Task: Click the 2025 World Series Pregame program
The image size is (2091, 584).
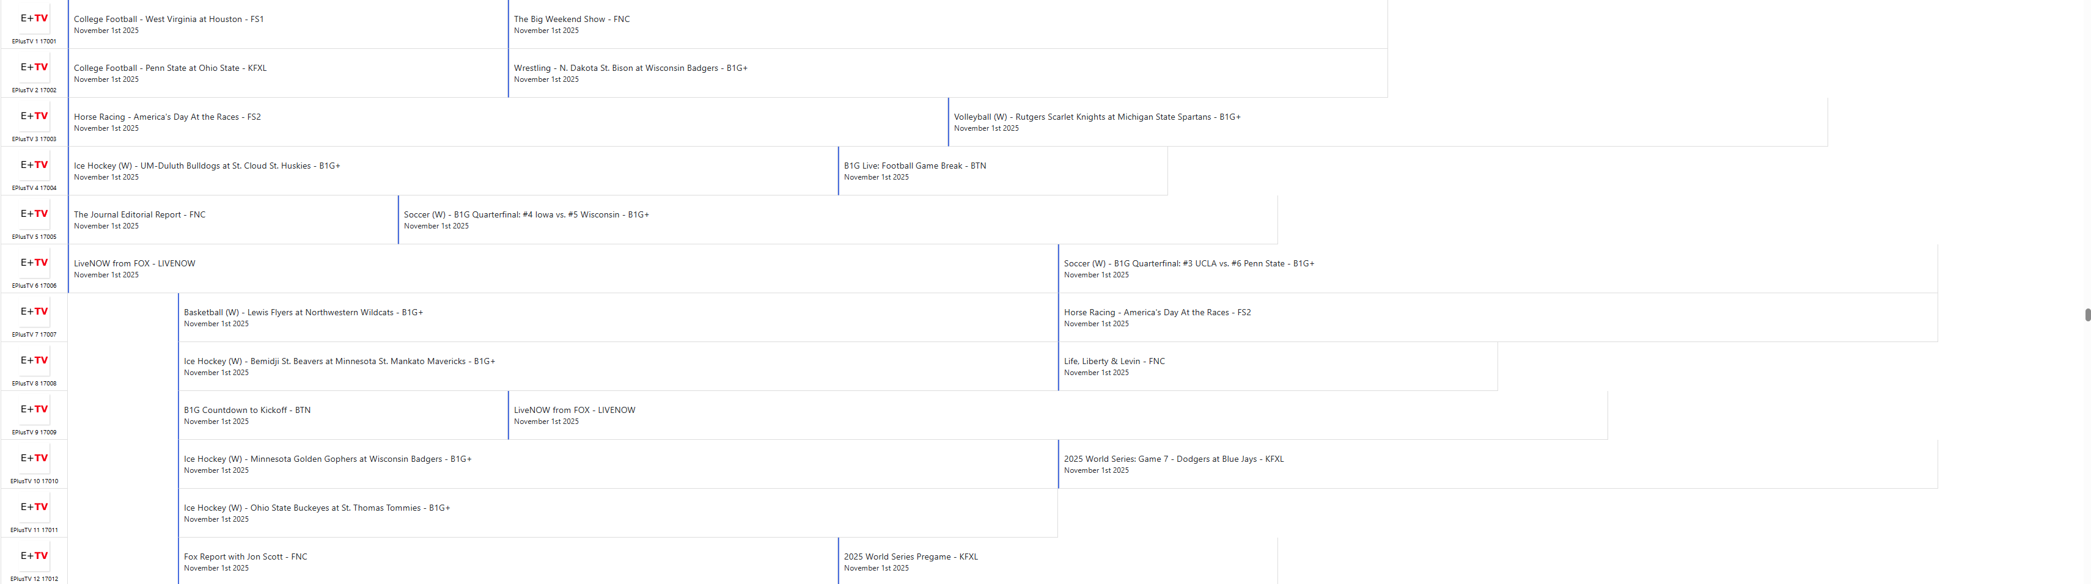Action: click(x=910, y=557)
